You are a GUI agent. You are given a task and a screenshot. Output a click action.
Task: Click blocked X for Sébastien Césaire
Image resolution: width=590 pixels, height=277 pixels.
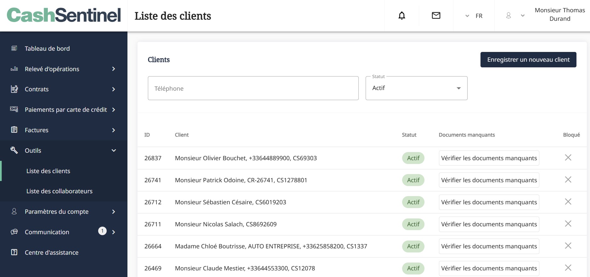click(568, 201)
